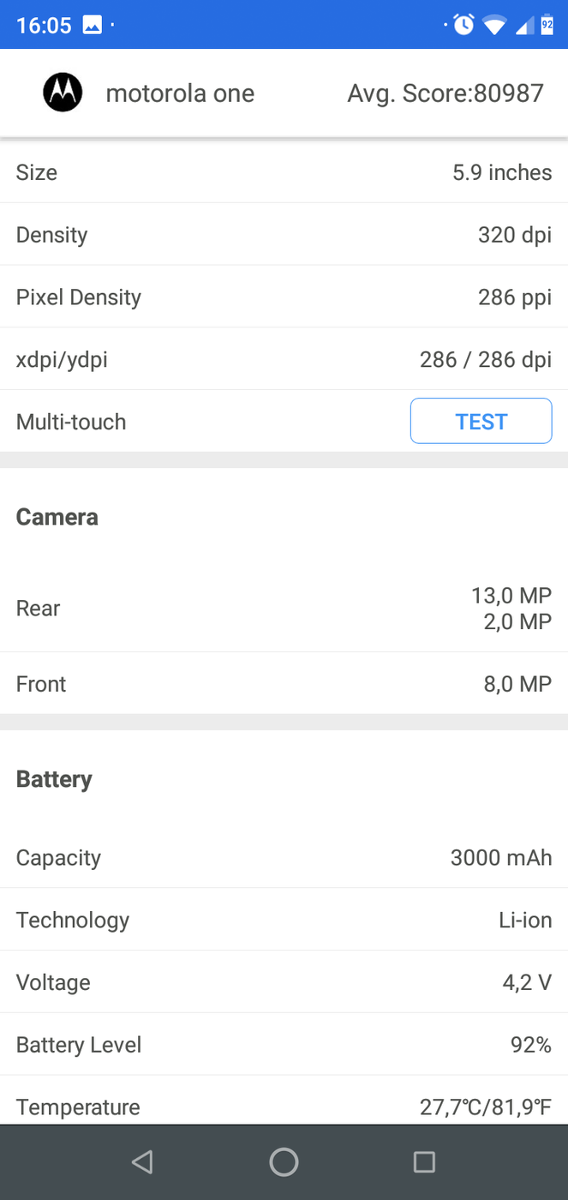Tap the Size row showing 5.9 inches
This screenshot has width=568, height=1200.
[284, 172]
